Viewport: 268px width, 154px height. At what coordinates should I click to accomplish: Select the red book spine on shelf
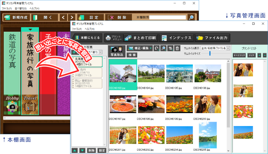pyautogui.click(x=48, y=73)
